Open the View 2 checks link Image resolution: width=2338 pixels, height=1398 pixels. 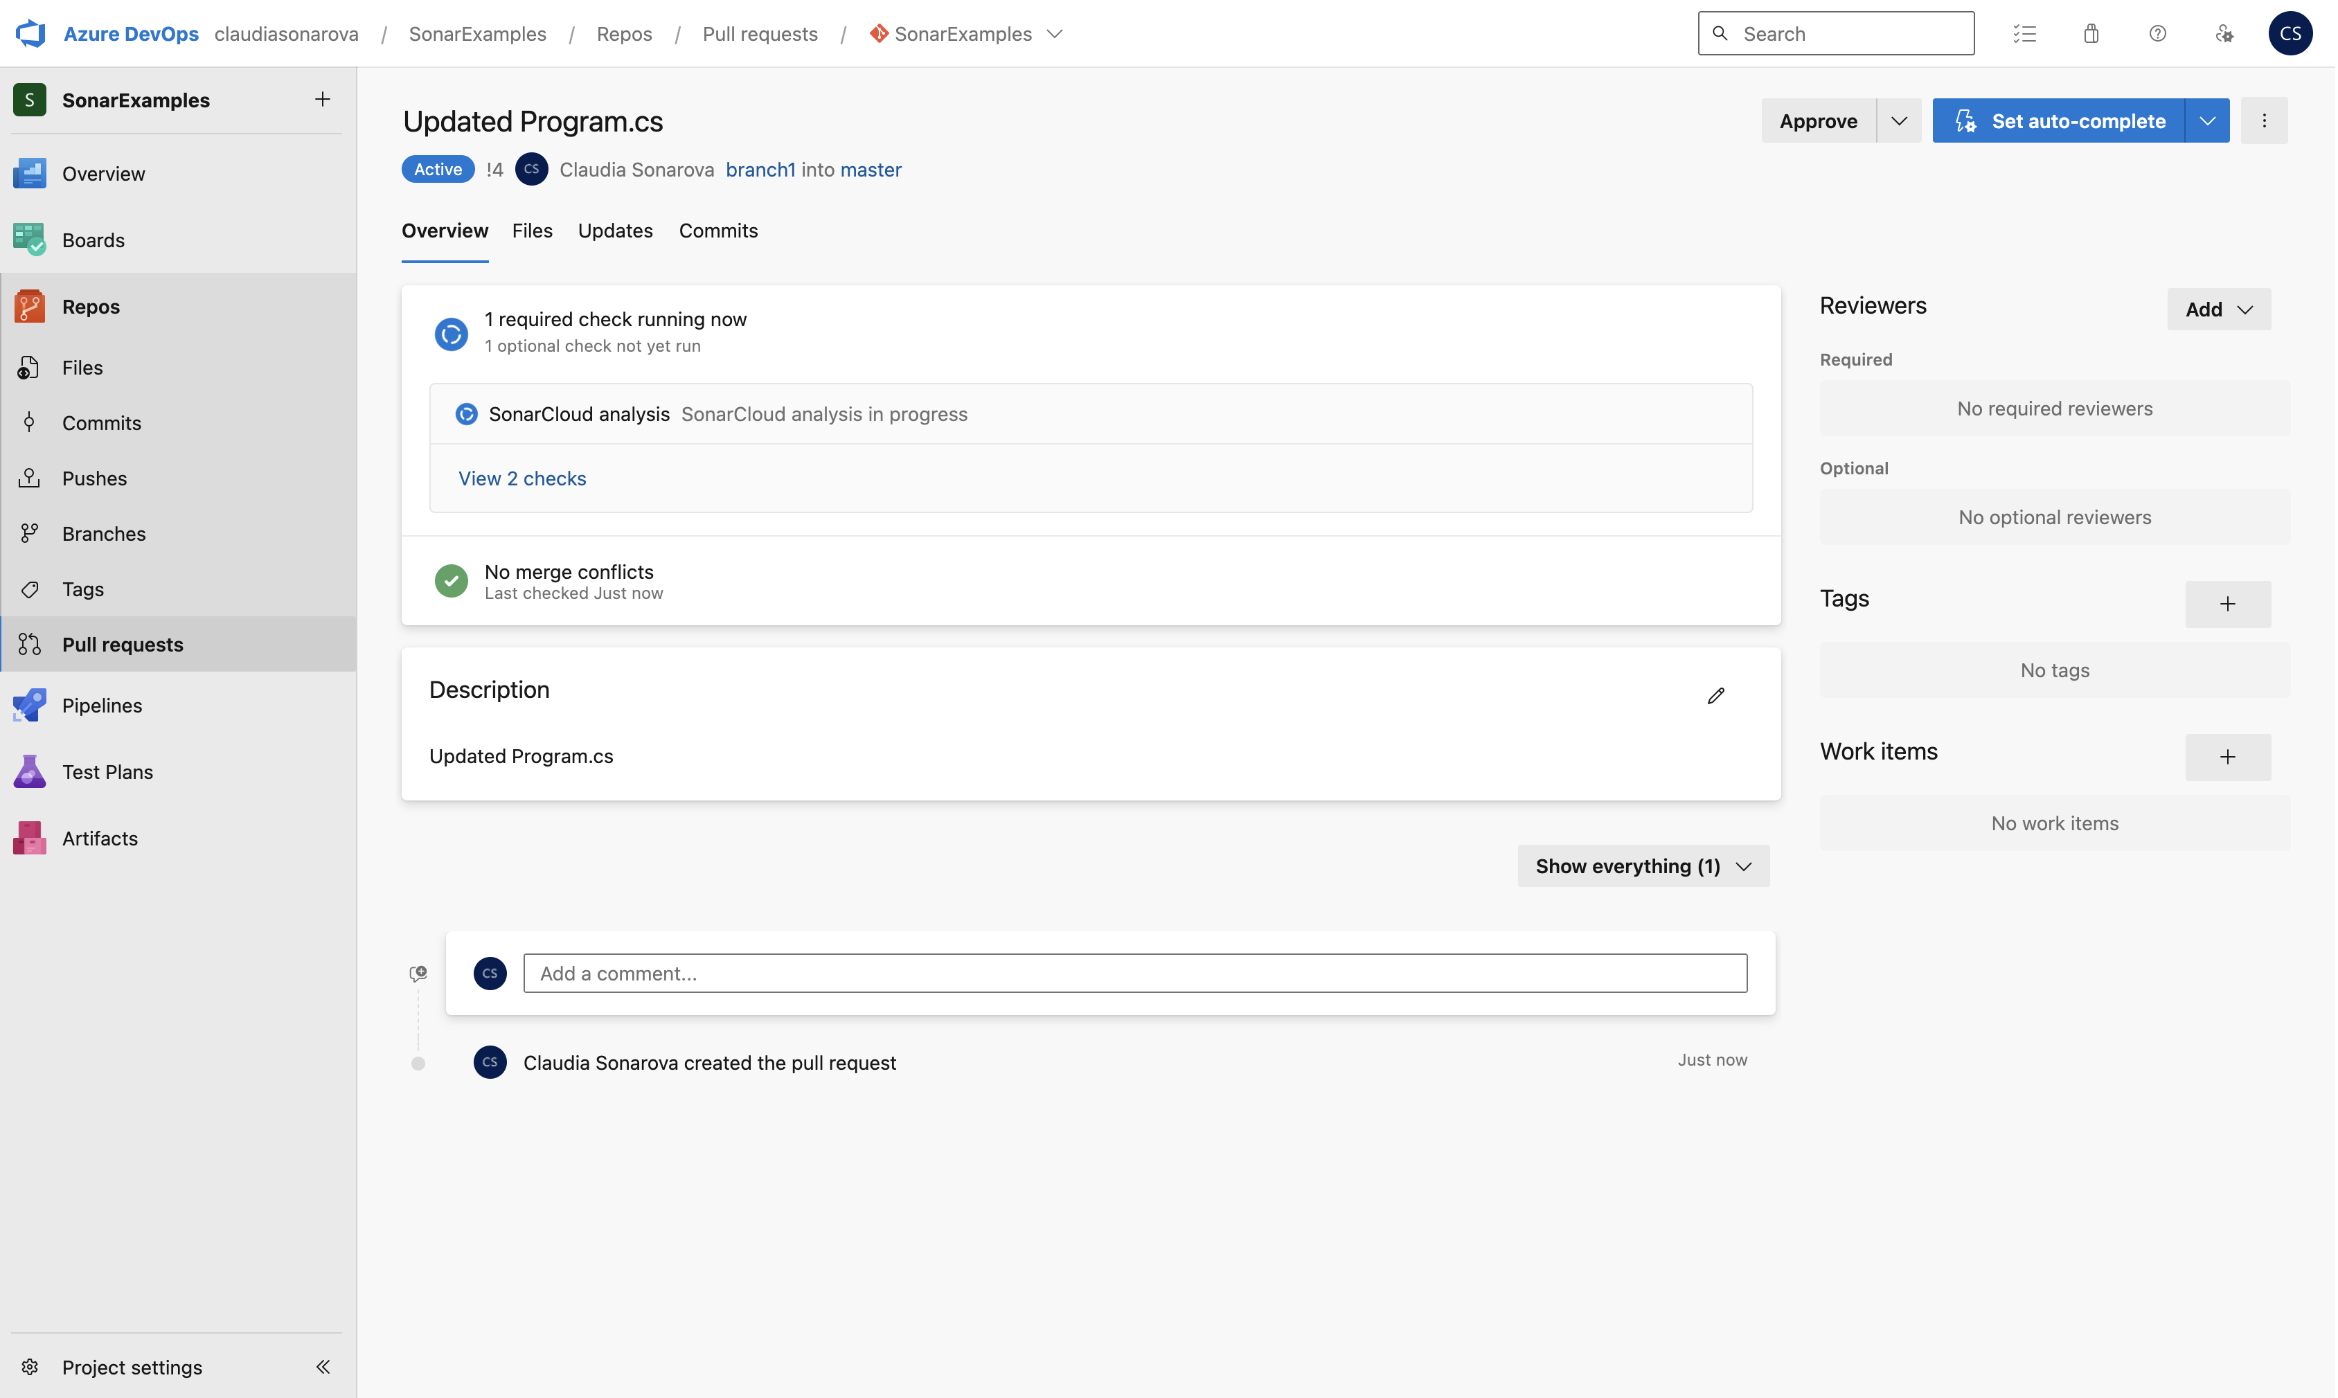click(522, 478)
